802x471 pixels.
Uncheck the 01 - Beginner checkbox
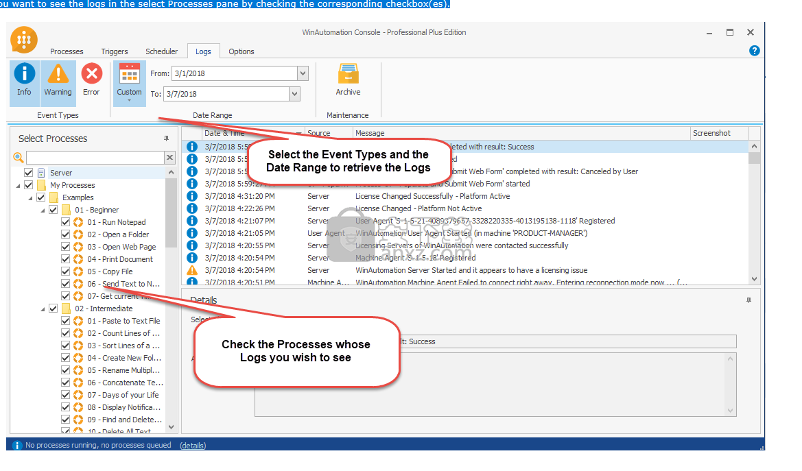click(x=54, y=210)
